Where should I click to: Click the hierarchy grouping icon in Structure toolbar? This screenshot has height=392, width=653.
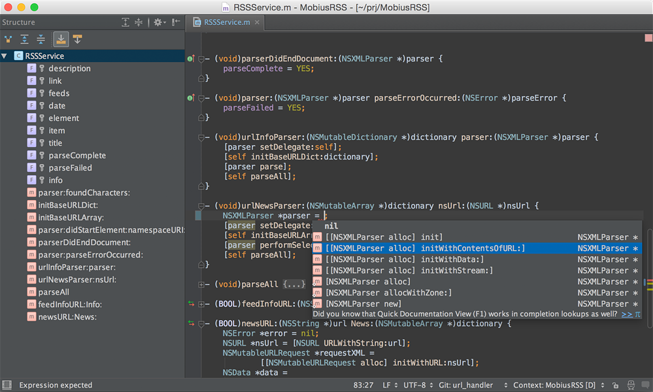click(8, 39)
